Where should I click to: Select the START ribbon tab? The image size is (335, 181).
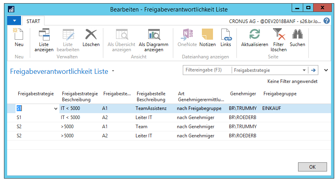tap(33, 21)
